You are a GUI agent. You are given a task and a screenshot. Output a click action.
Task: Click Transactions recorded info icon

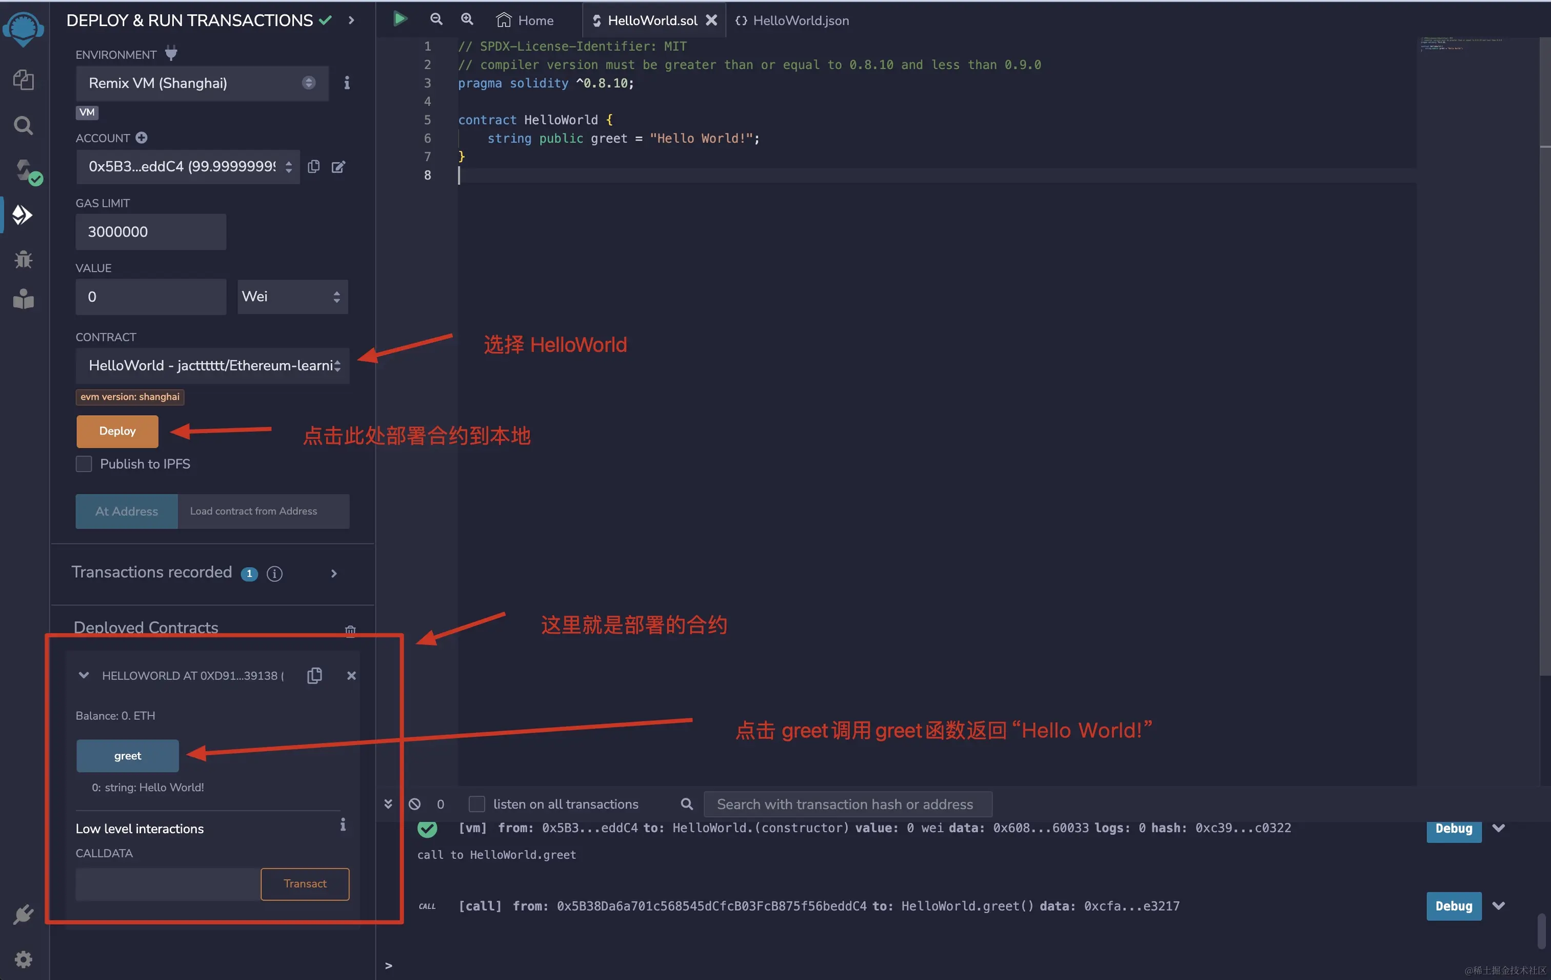point(274,573)
